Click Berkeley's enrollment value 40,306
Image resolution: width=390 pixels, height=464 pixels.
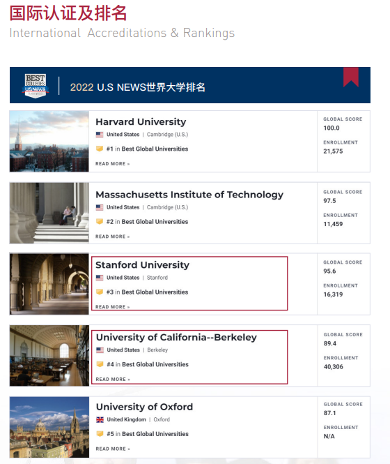point(334,366)
